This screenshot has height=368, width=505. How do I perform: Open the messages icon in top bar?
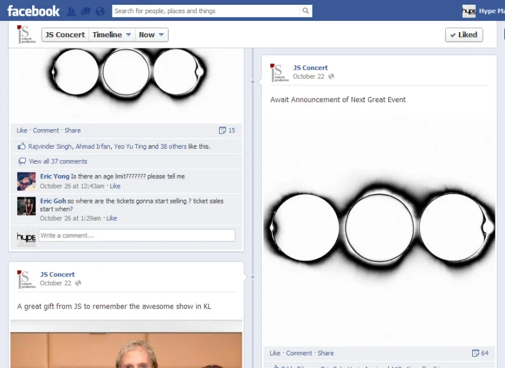click(x=86, y=11)
